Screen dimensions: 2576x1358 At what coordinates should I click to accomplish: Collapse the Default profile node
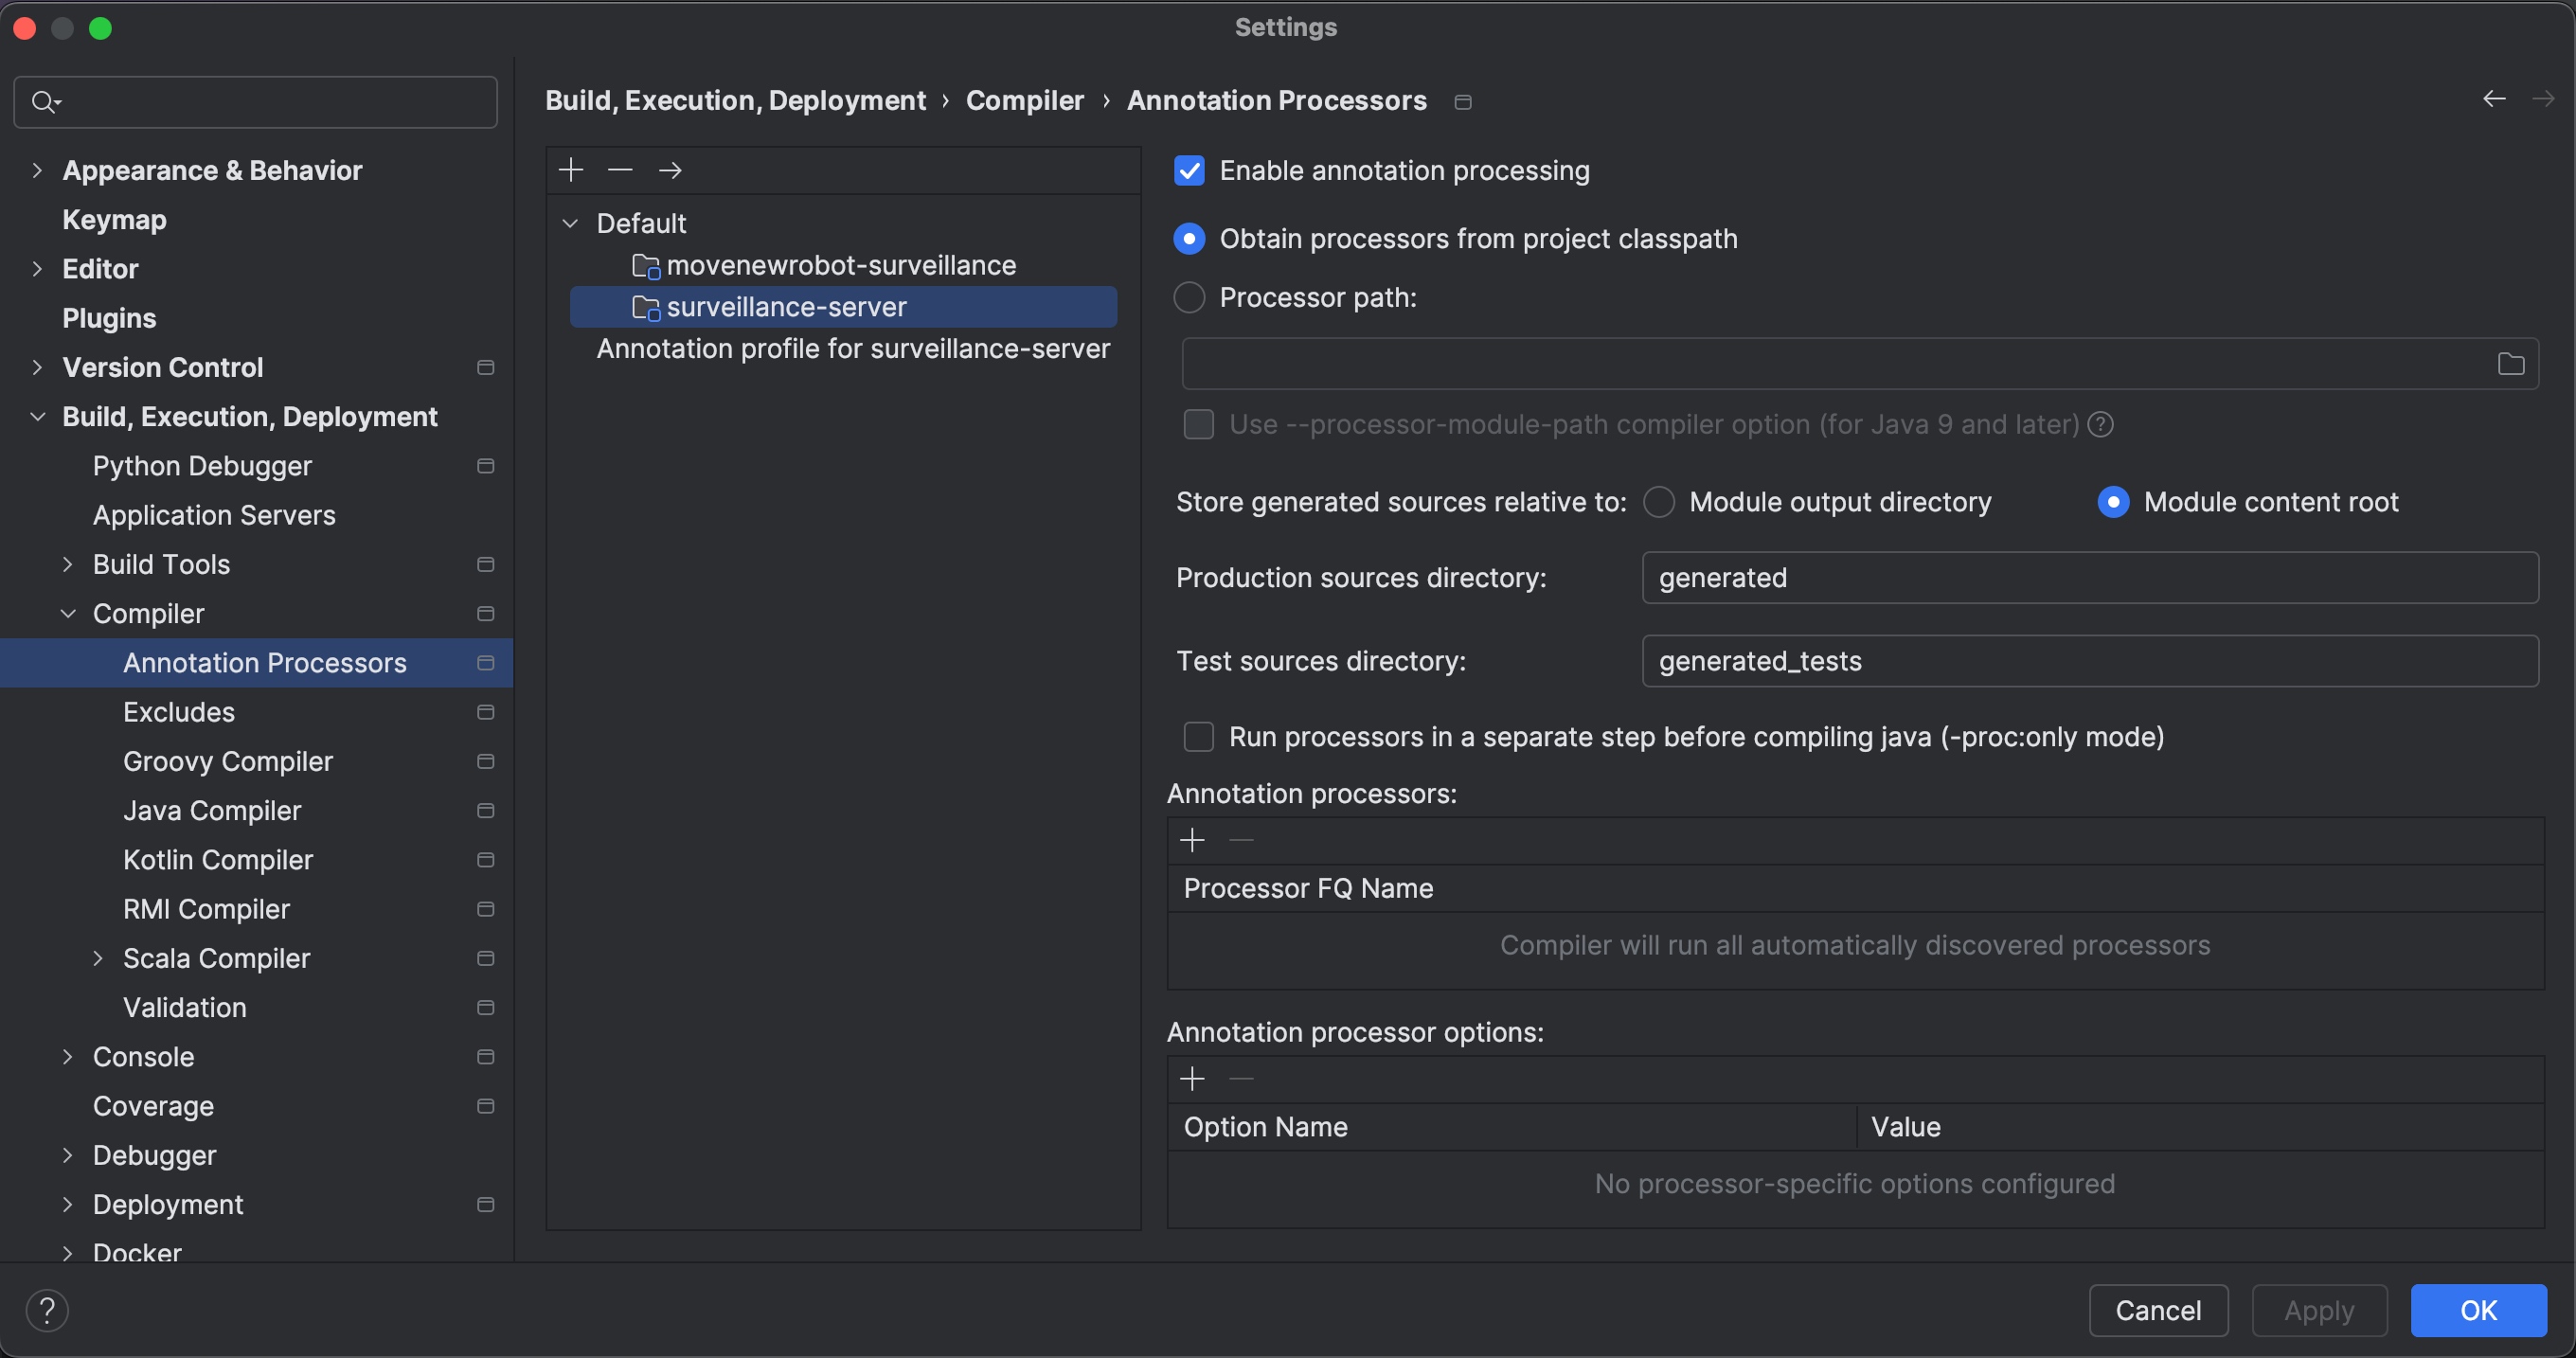coord(570,223)
